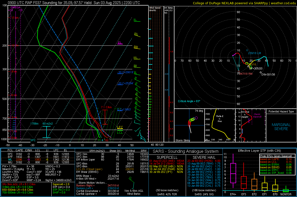The height and width of the screenshot is (197, 297).
Task: Select the Eff Shear (EBWD) row
Action: (x=112, y=172)
